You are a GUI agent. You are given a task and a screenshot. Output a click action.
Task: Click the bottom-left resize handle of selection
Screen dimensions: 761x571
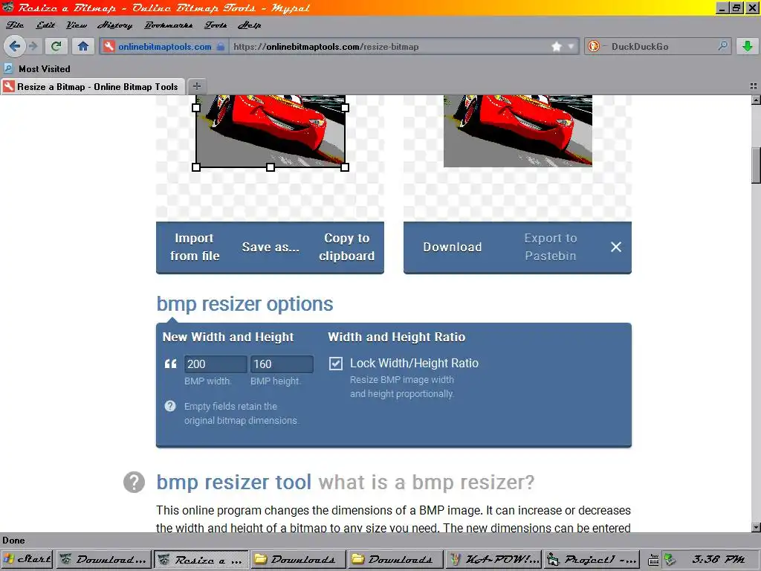coord(196,167)
